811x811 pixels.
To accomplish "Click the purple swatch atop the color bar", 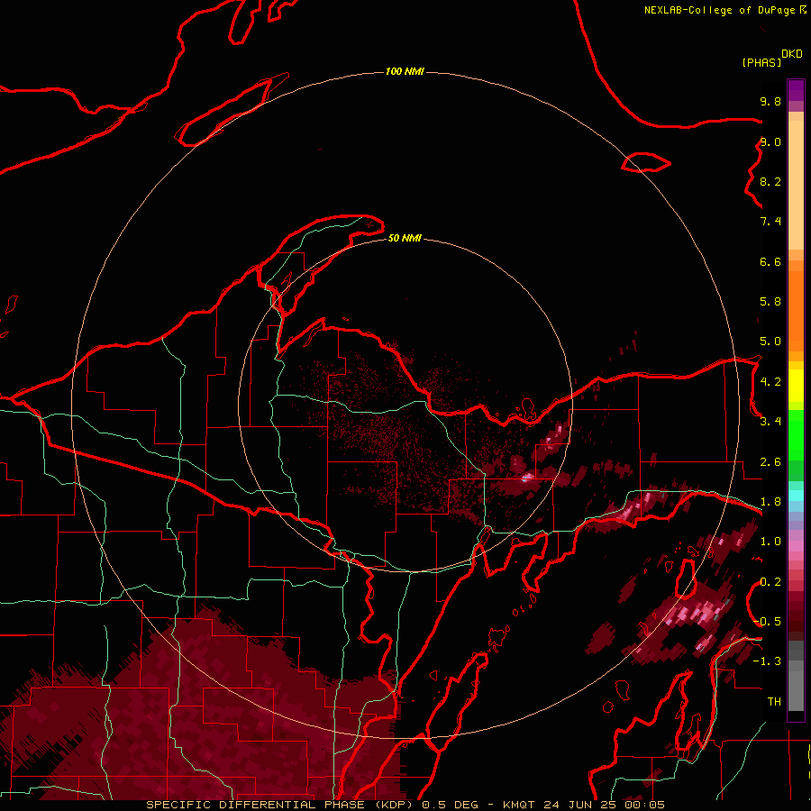I will pyautogui.click(x=796, y=90).
